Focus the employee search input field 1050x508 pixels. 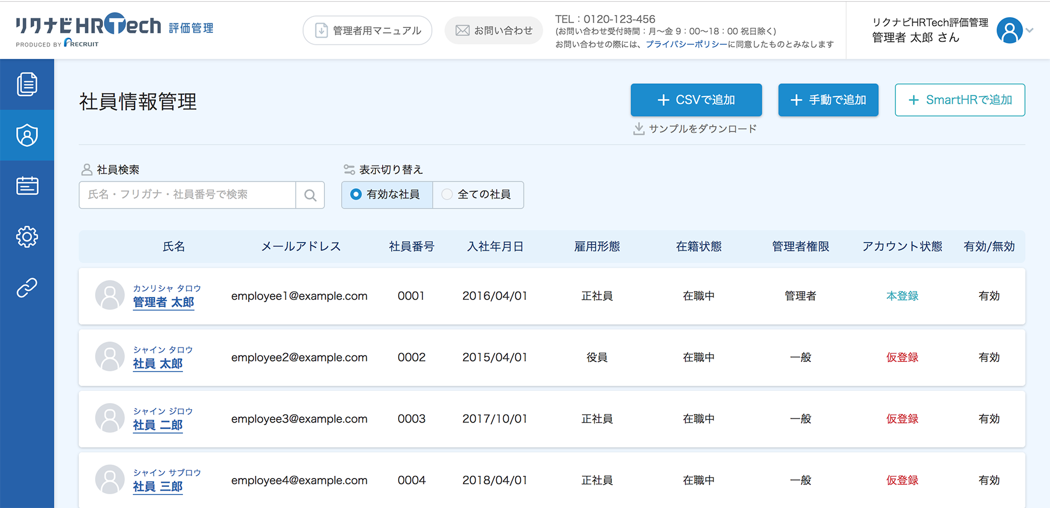(x=187, y=195)
